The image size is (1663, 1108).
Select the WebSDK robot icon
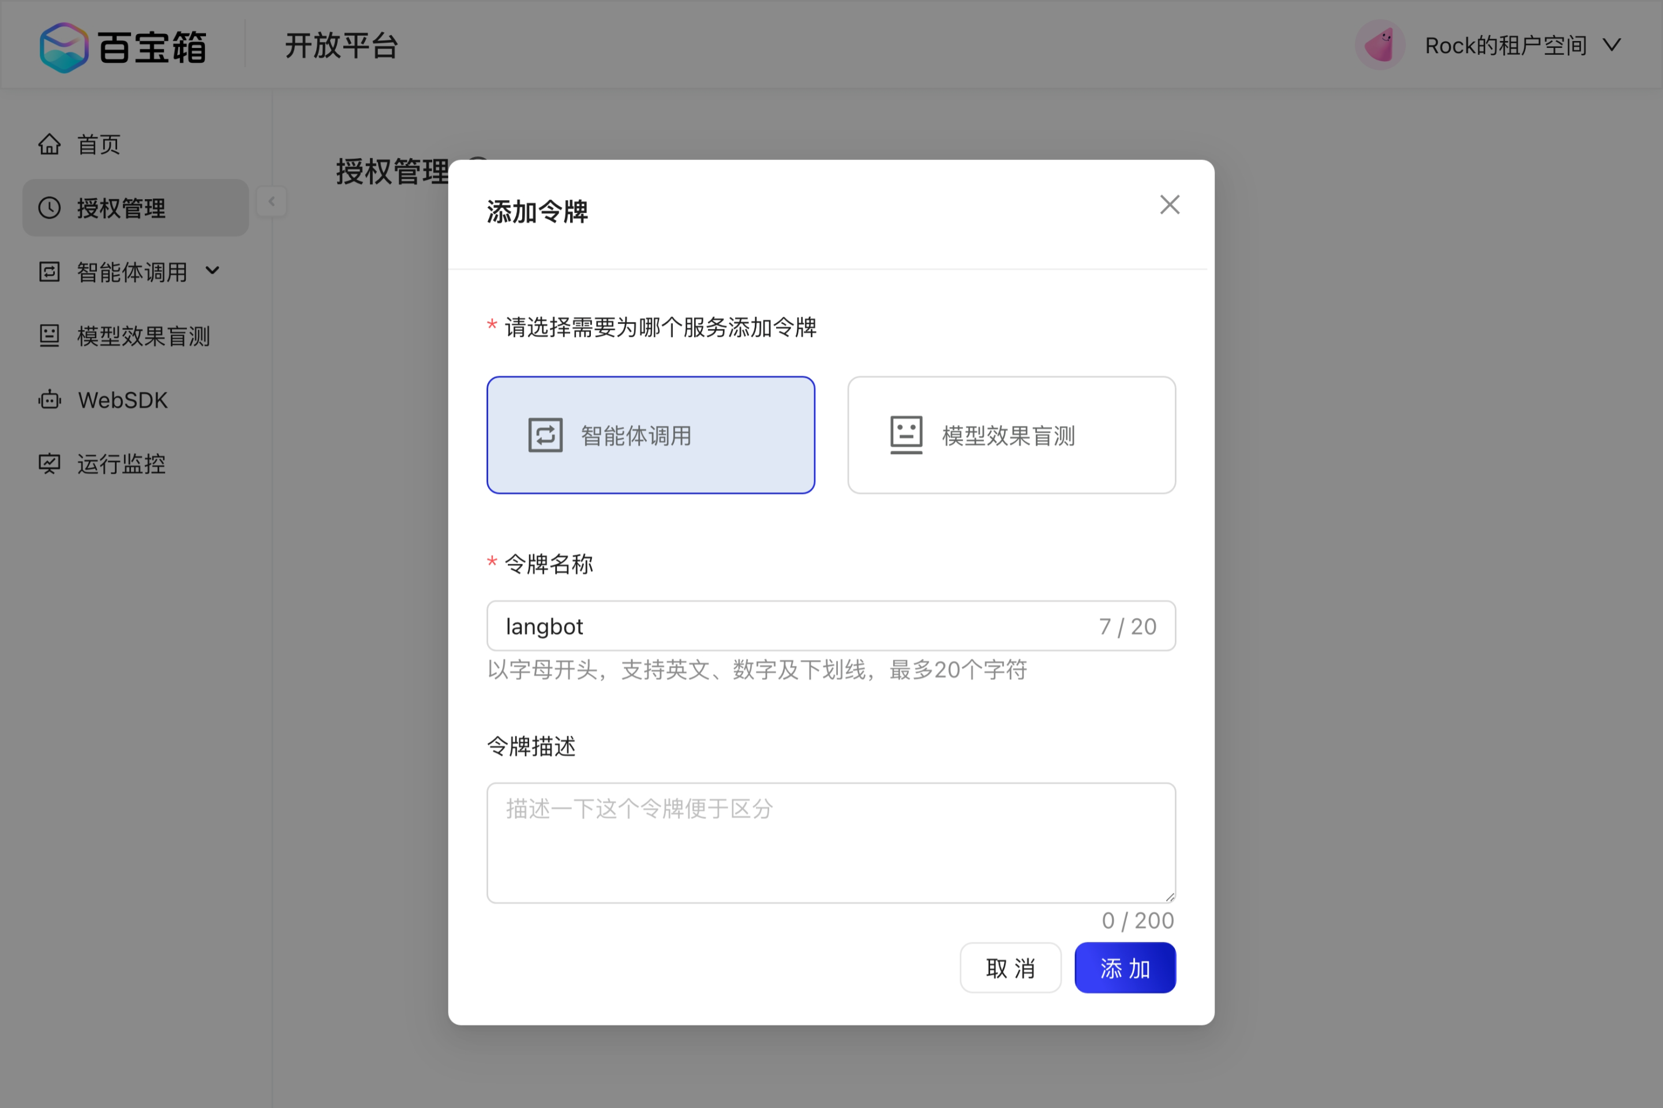(x=50, y=400)
